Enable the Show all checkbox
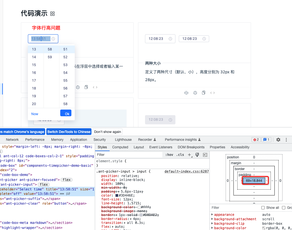The height and width of the screenshot is (230, 292). (263, 208)
